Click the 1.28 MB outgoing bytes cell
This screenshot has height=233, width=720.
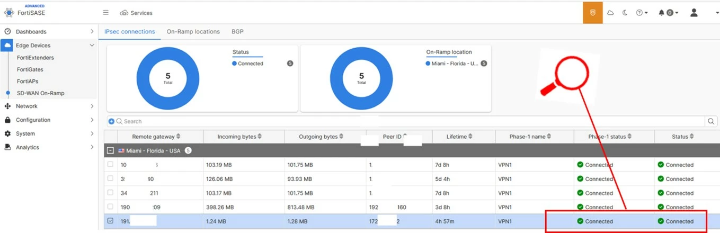[x=298, y=221]
